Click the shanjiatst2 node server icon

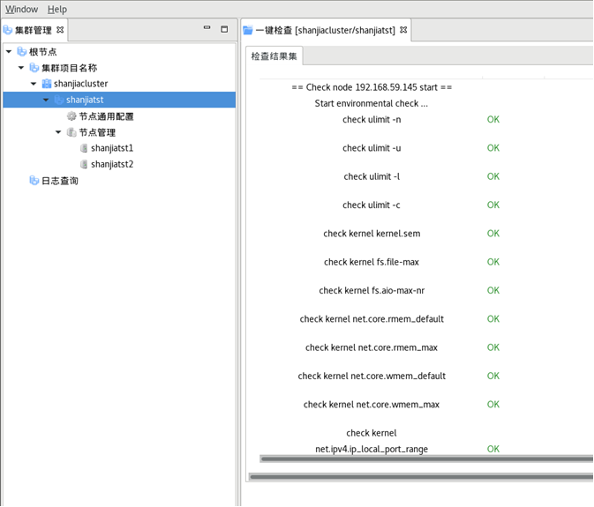[x=84, y=164]
